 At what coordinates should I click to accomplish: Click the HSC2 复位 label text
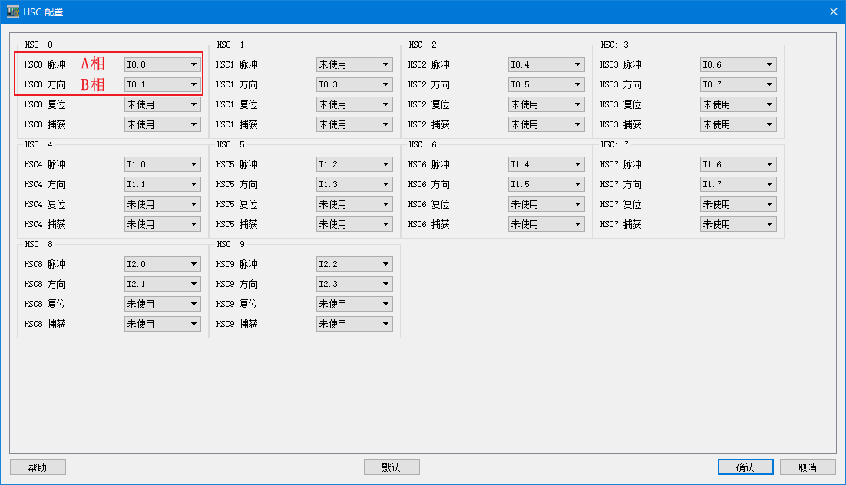(x=429, y=104)
